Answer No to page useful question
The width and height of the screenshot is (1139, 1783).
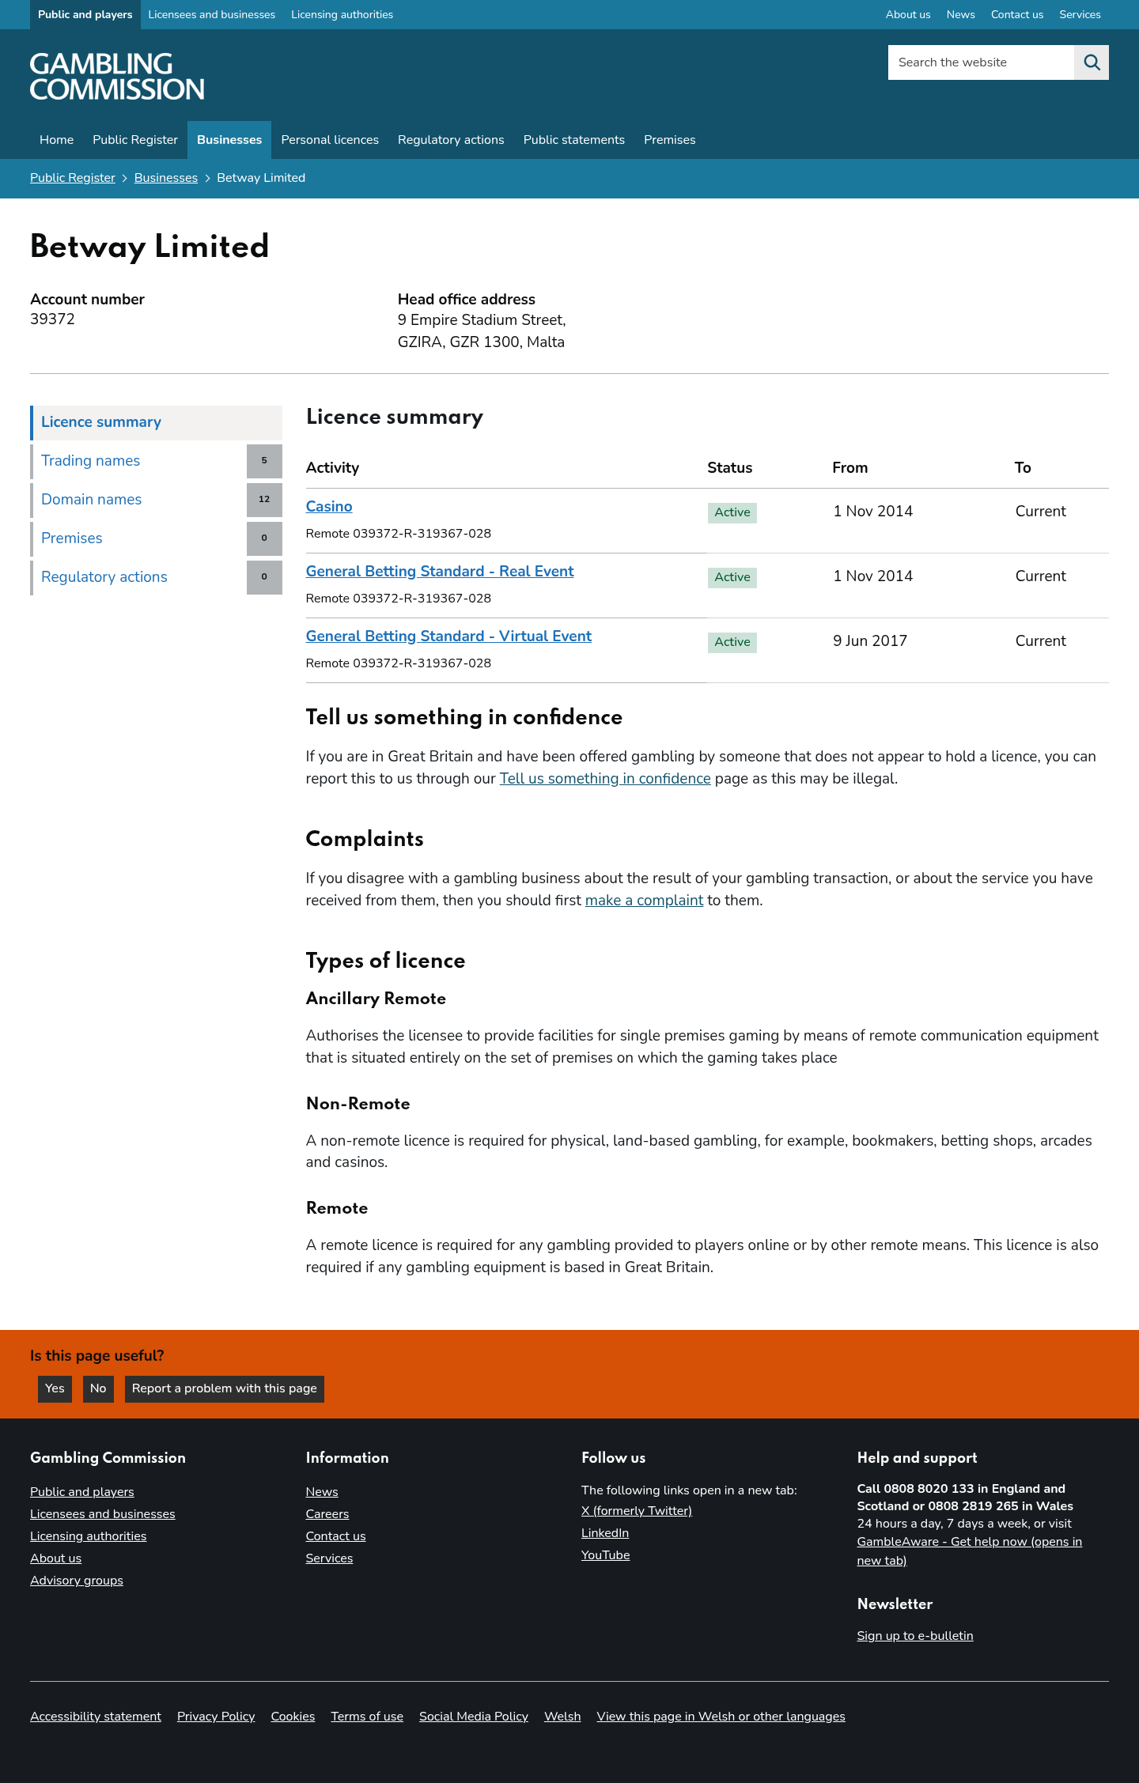tap(98, 1388)
